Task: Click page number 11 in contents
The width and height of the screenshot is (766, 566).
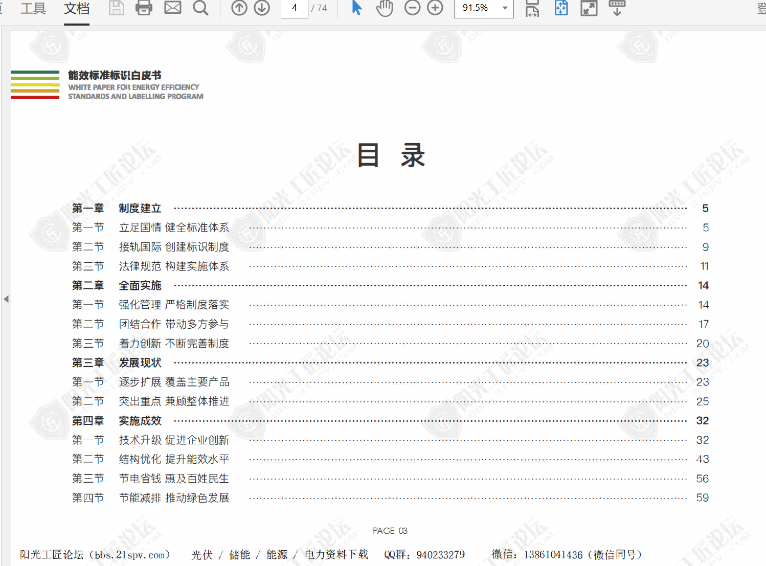Action: [x=704, y=266]
